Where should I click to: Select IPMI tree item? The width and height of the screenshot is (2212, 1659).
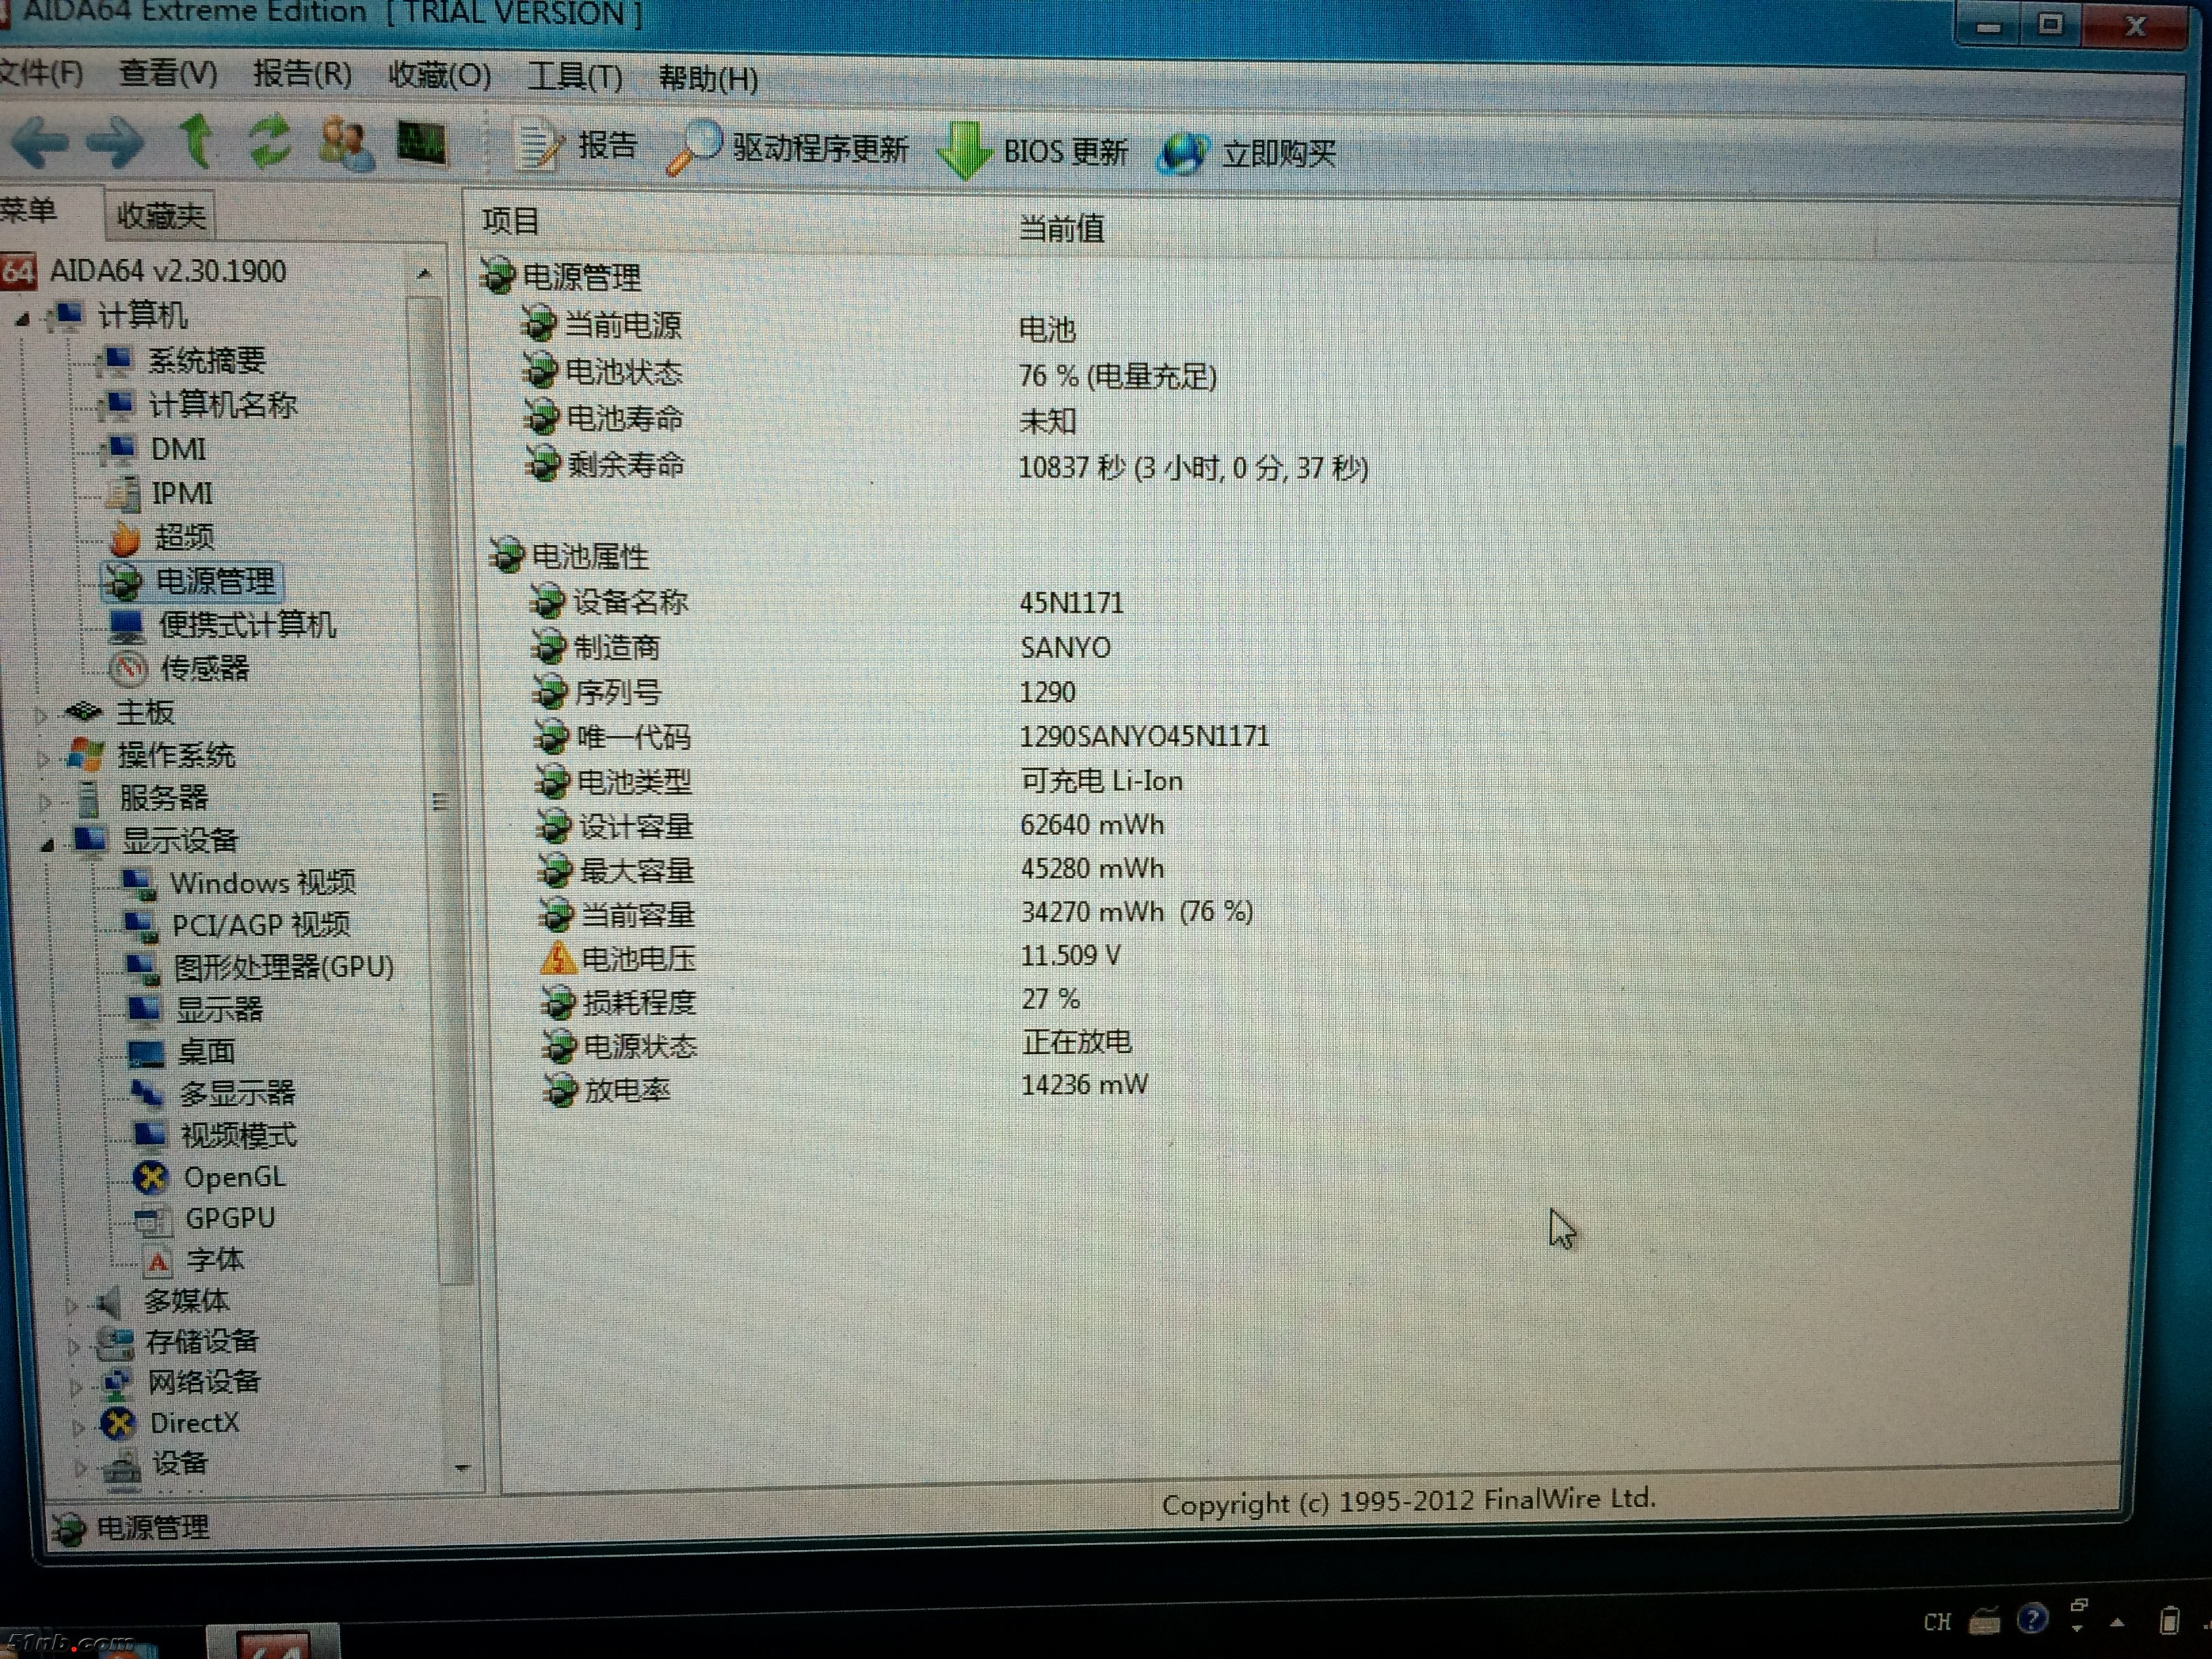click(x=182, y=493)
